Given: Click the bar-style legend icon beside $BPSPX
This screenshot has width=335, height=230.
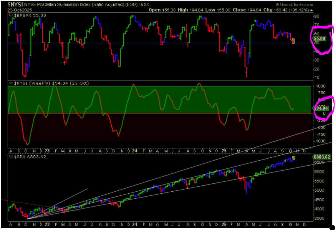Looking at the screenshot, I should (x=11, y=15).
